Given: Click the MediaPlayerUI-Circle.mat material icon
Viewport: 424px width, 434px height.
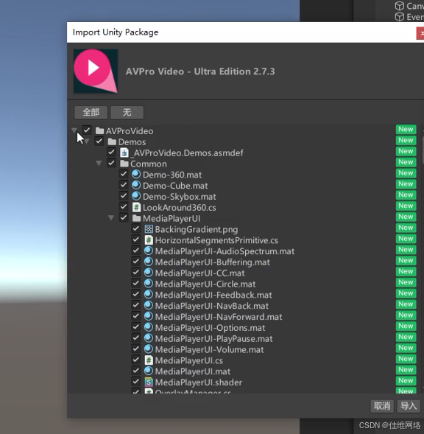Looking at the screenshot, I should click(x=149, y=284).
